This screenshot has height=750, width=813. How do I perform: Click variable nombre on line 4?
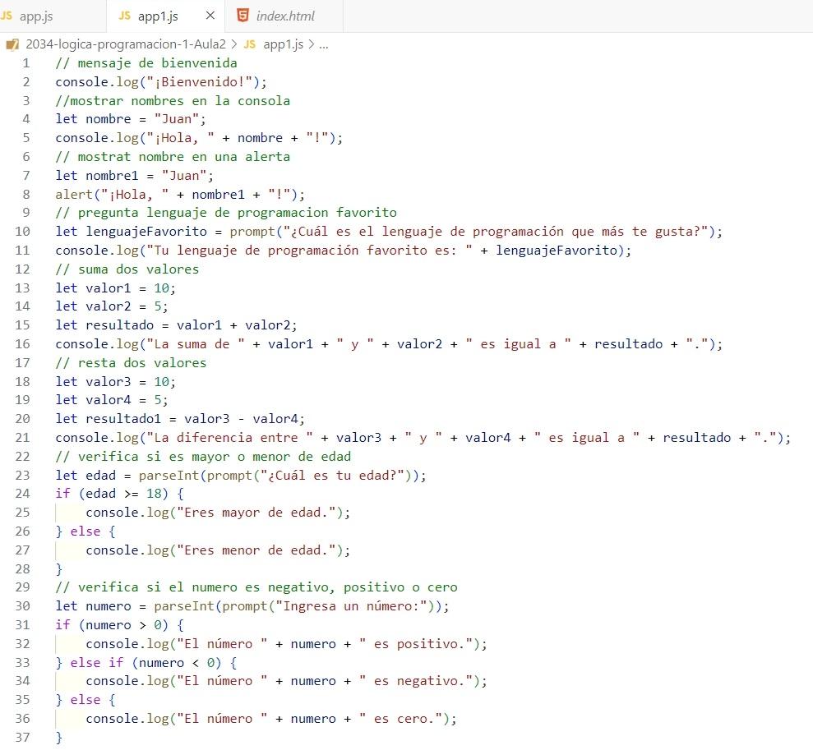[x=109, y=119]
